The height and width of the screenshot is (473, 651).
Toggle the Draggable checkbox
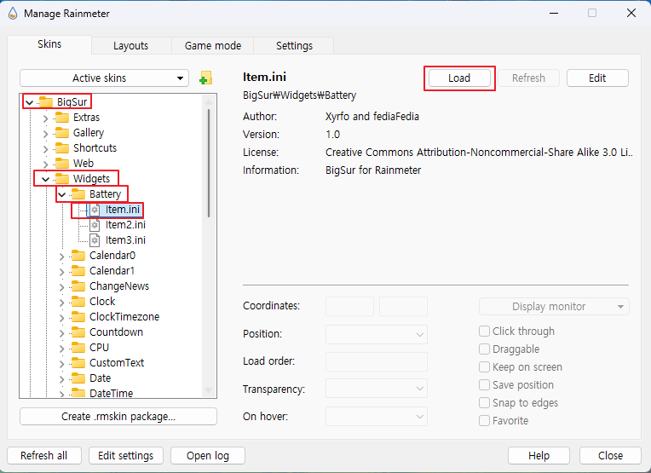pyautogui.click(x=484, y=349)
